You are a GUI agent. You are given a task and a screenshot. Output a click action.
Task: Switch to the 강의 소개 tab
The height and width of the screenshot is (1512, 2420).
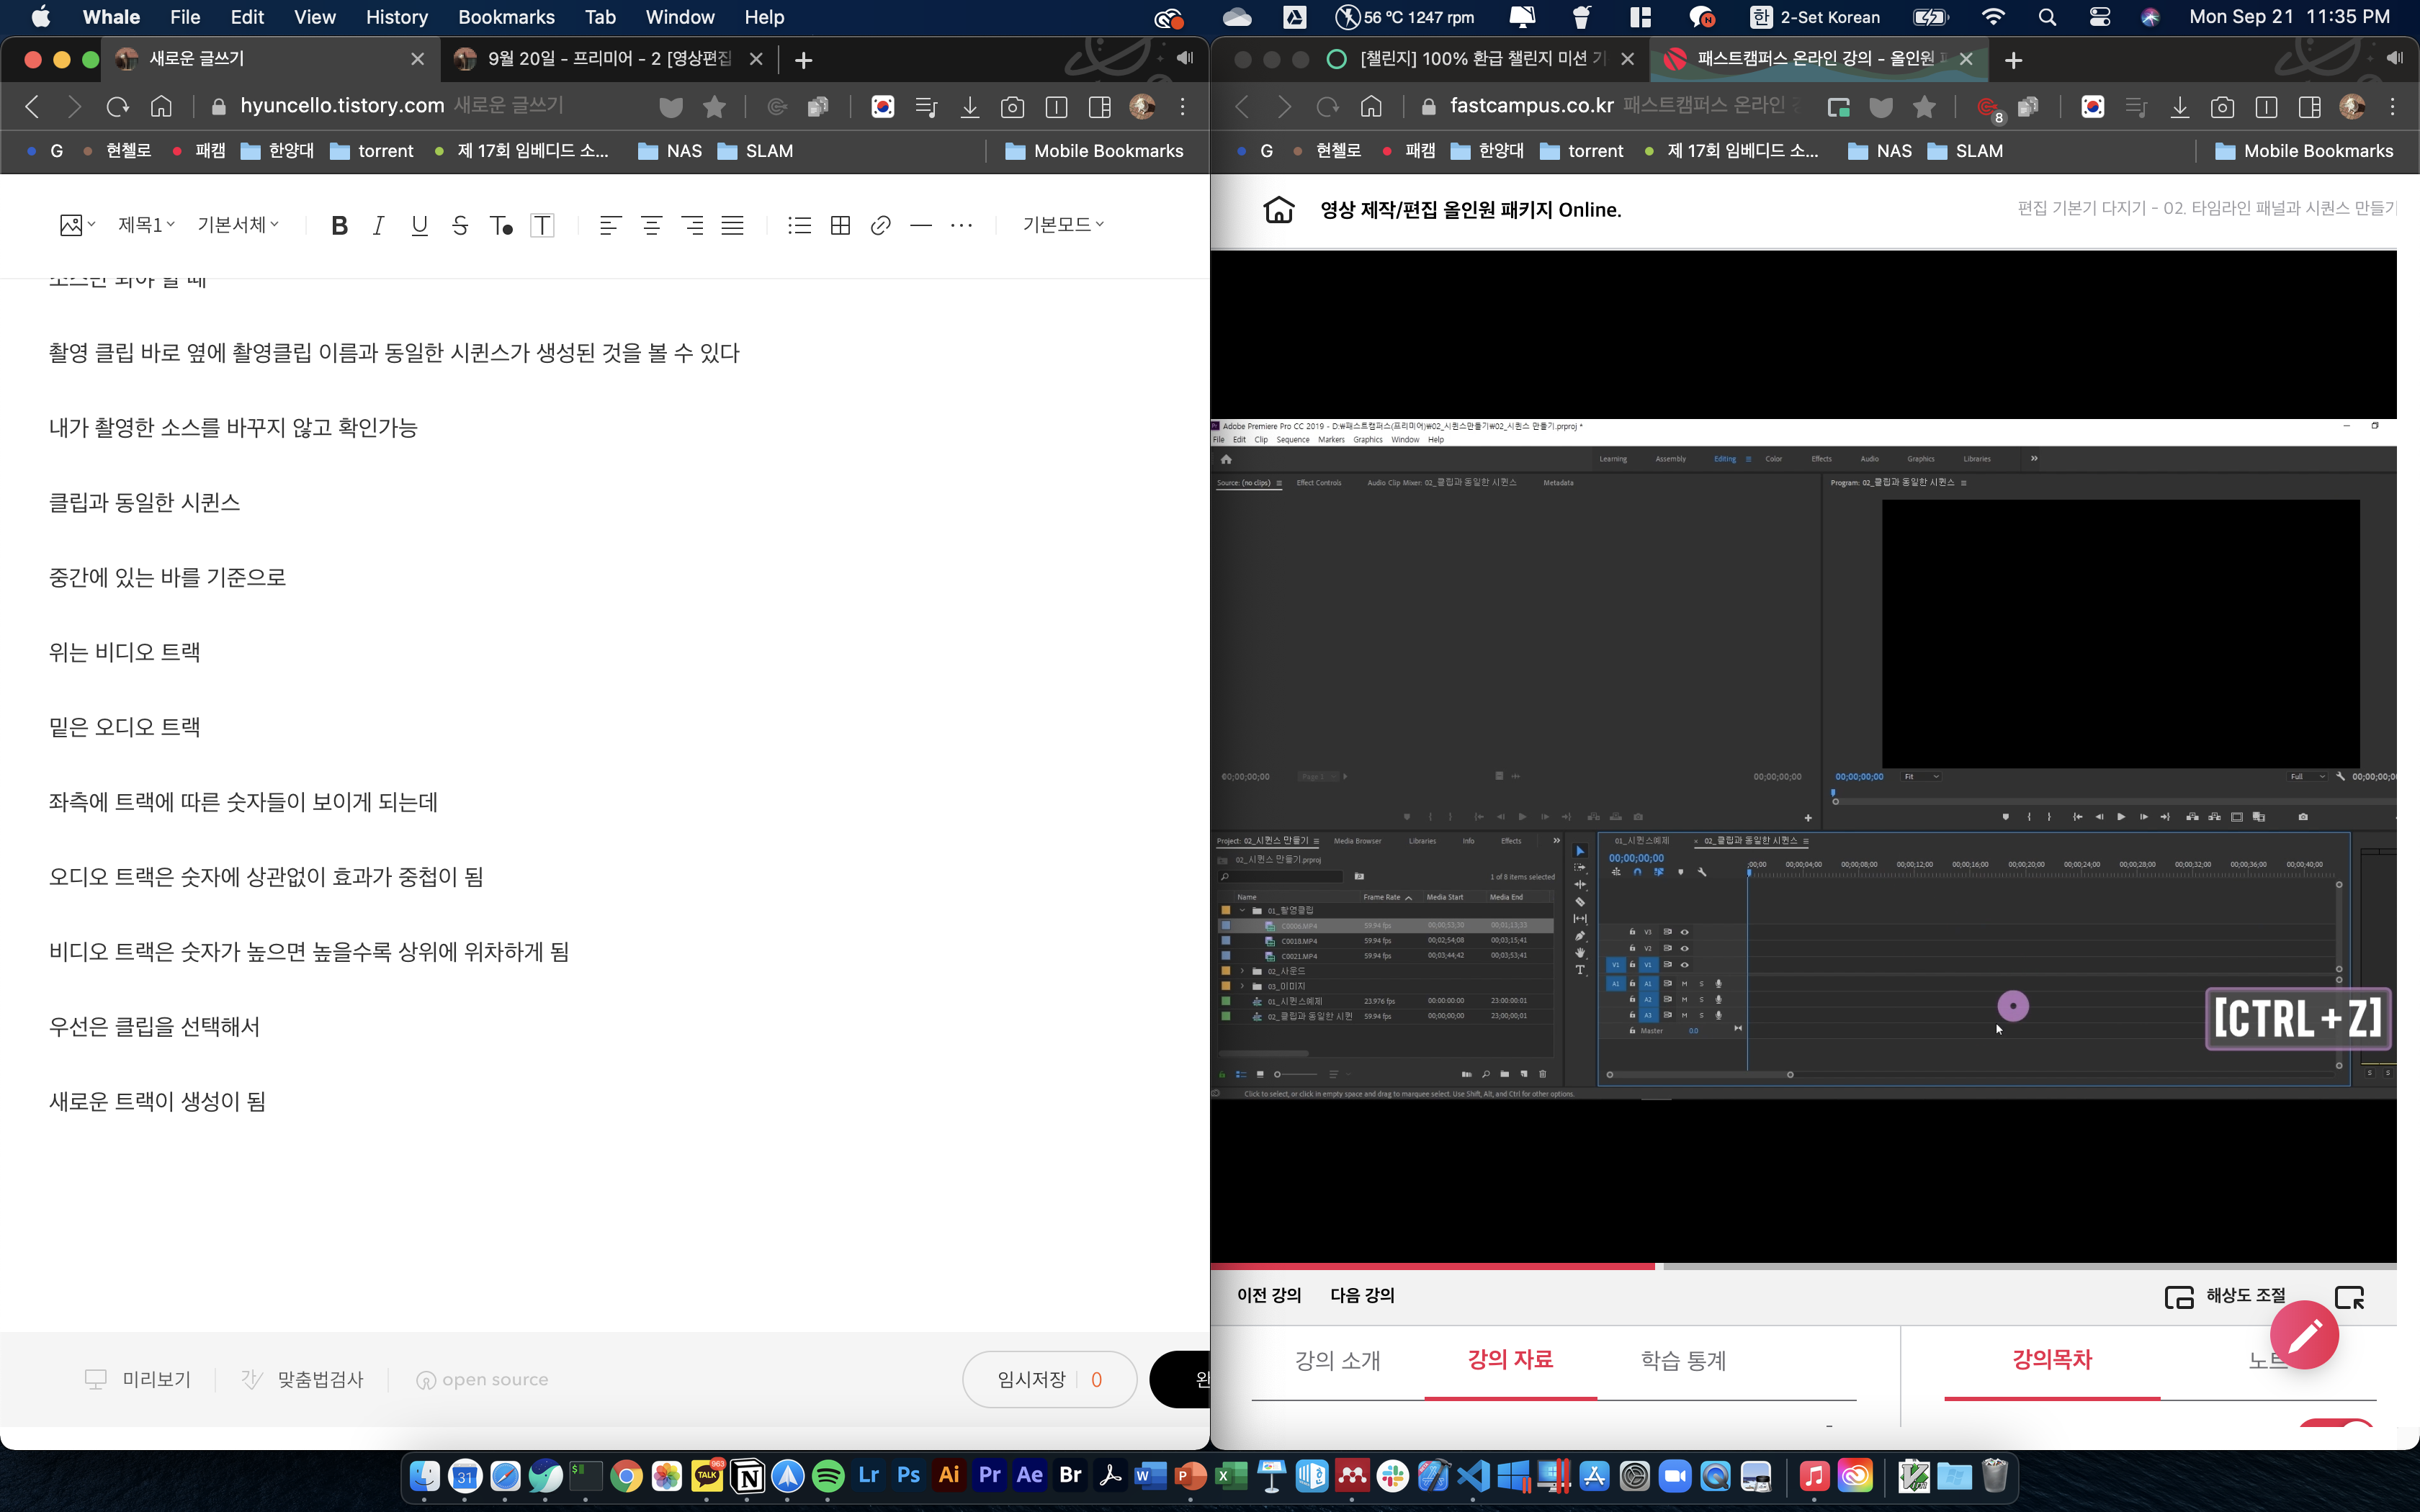coord(1337,1360)
